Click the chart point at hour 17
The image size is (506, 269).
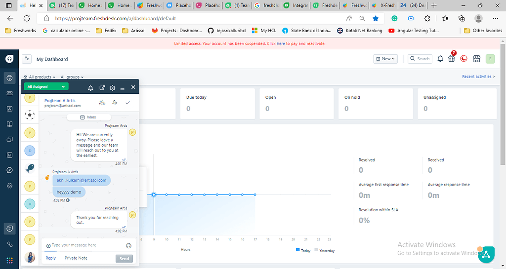[255, 194]
